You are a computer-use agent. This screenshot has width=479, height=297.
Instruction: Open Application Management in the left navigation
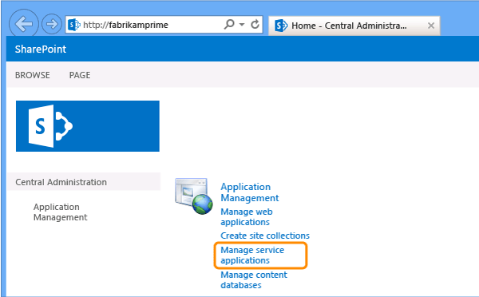[x=60, y=212]
